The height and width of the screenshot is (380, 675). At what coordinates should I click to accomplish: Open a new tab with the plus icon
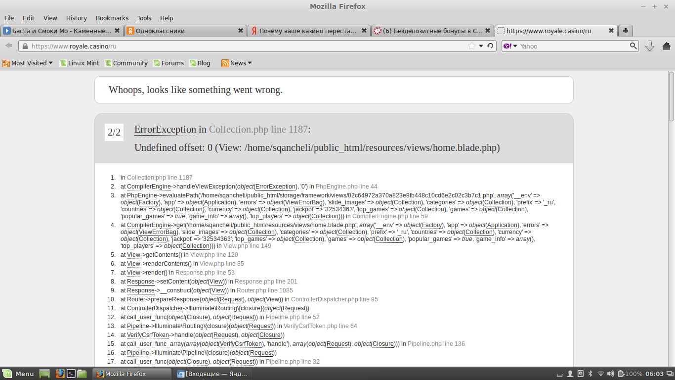[626, 30]
